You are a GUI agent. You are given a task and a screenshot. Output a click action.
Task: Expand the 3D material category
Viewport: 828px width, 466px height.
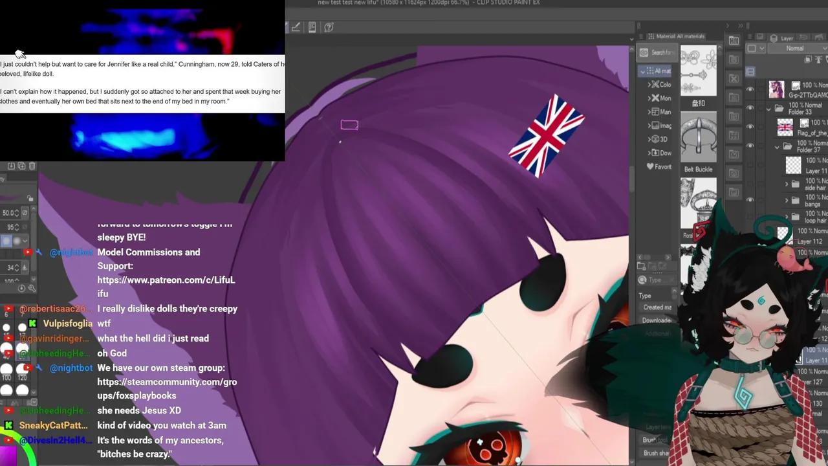click(x=649, y=139)
